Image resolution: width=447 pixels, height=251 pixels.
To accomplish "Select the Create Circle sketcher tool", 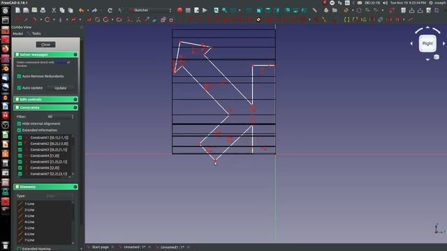I will click(47, 20).
